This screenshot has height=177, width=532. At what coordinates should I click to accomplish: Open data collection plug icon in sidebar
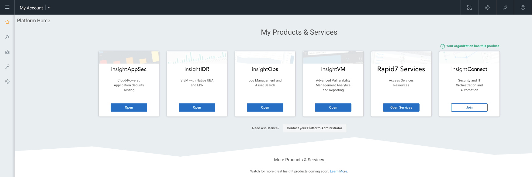[7, 37]
